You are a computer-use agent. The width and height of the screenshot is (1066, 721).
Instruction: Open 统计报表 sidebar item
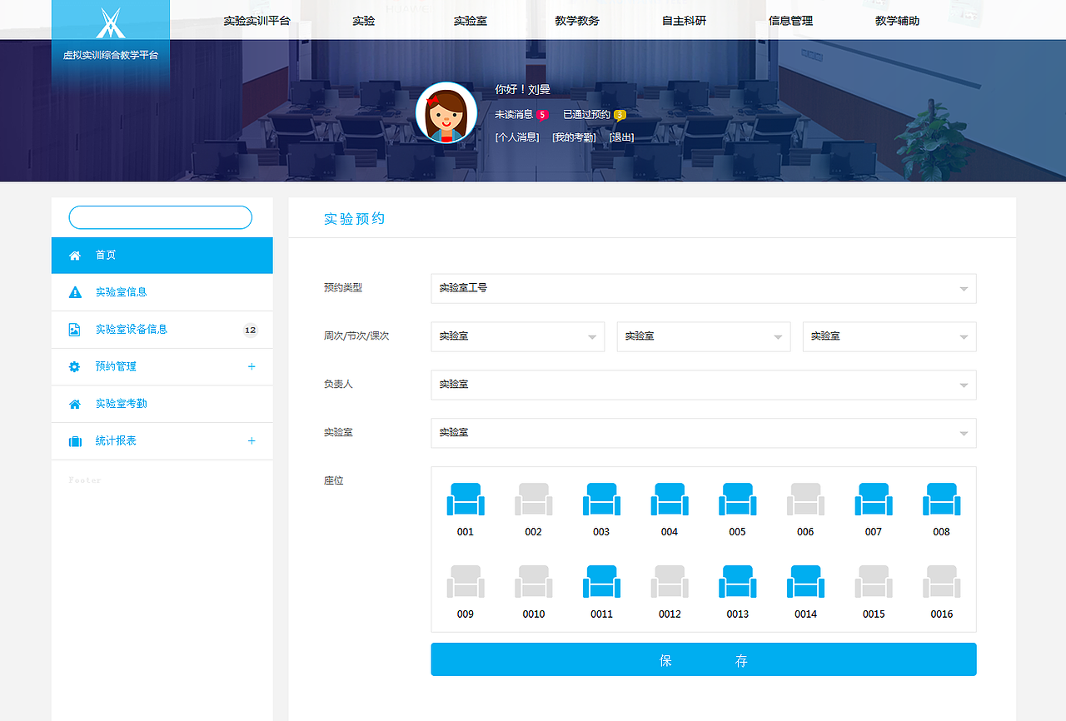(162, 441)
